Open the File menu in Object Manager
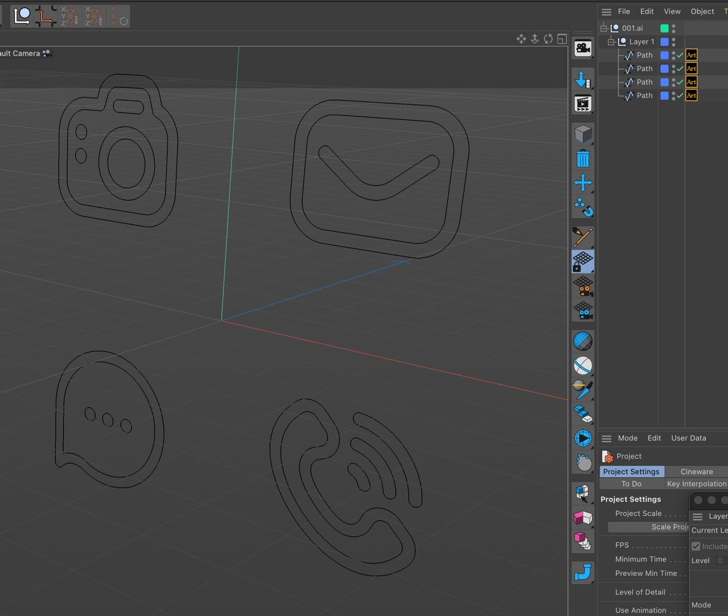 pos(624,11)
